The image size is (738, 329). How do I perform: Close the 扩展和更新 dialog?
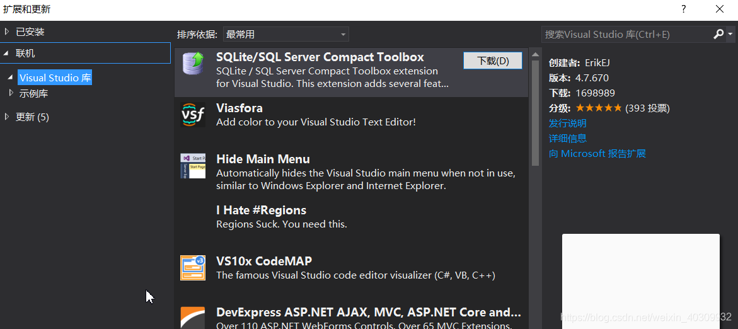coord(720,9)
